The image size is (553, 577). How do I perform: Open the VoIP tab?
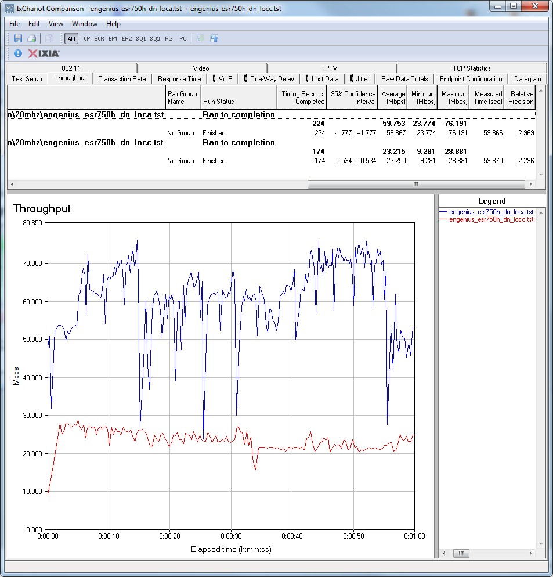click(223, 79)
